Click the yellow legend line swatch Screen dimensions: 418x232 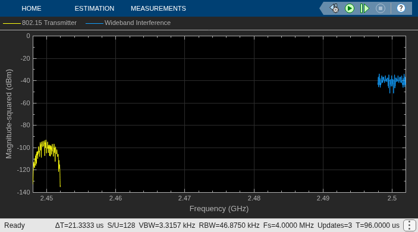click(12, 23)
